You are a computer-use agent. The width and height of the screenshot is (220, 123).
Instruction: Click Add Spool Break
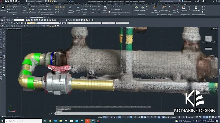115,9
